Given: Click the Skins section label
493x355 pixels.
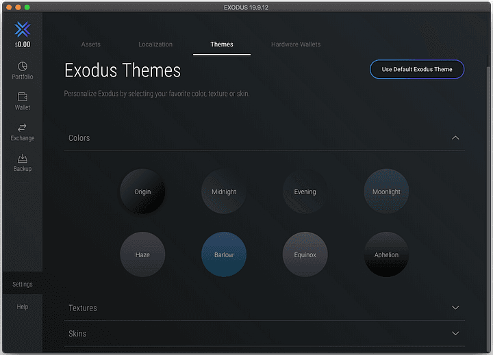Looking at the screenshot, I should point(77,334).
